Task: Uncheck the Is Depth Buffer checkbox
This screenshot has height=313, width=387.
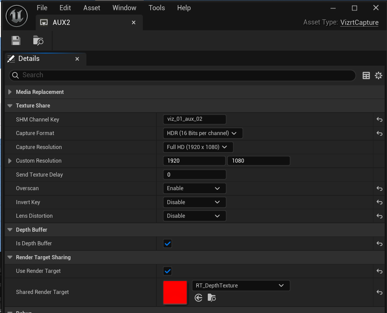Action: pos(167,244)
